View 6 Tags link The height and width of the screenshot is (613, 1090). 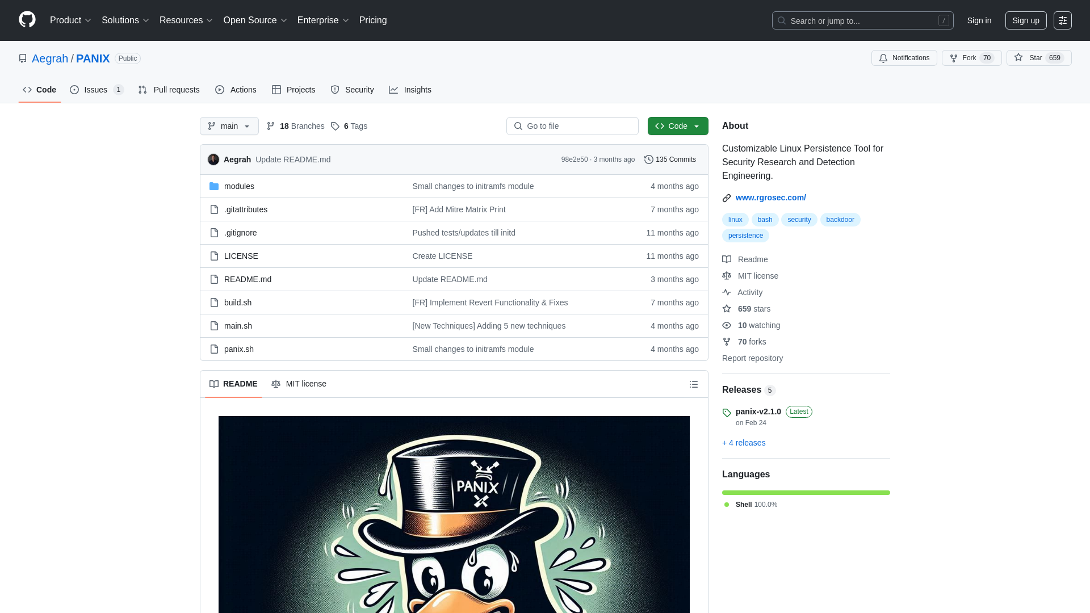349,126
